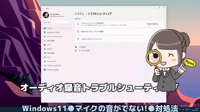Select プライバシーとセキュリティ in the sidebar

click(x=57, y=66)
